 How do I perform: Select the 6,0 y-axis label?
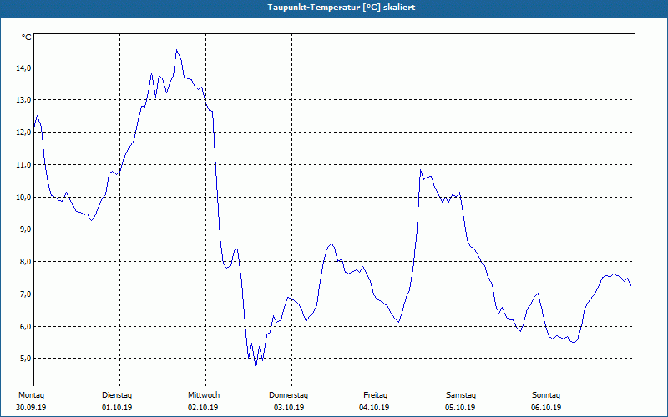click(x=25, y=326)
